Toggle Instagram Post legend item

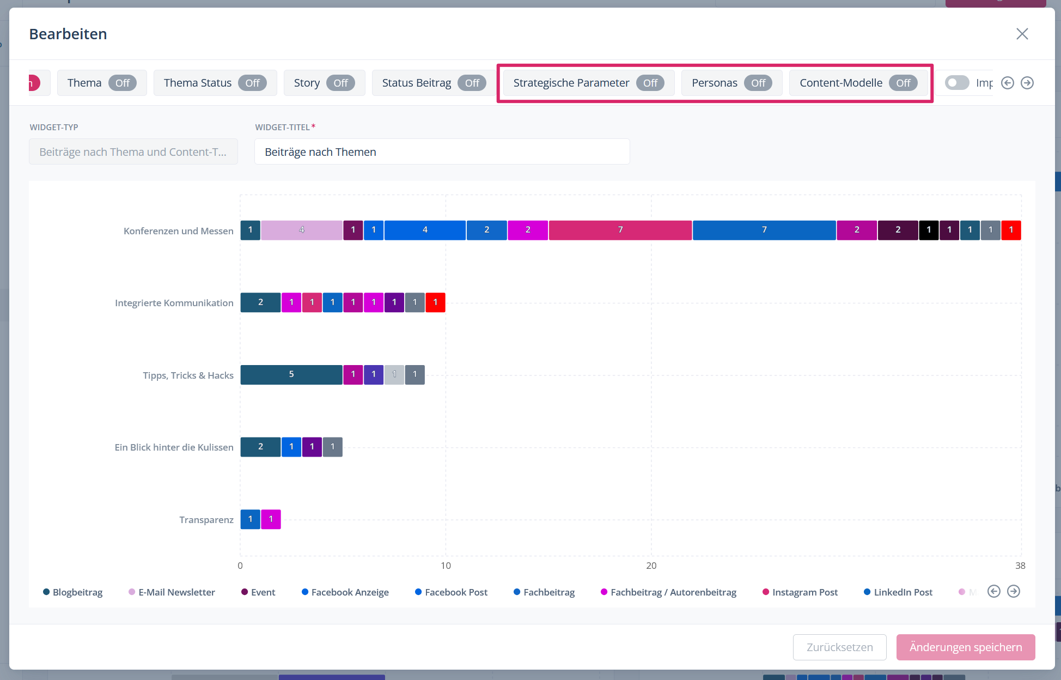[800, 592]
